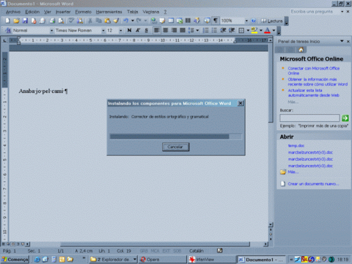Click the Copy toolbar icon
352x264 pixels.
coord(98,21)
